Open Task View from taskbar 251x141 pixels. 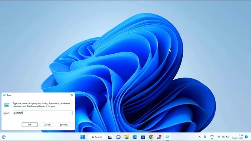tap(110, 137)
